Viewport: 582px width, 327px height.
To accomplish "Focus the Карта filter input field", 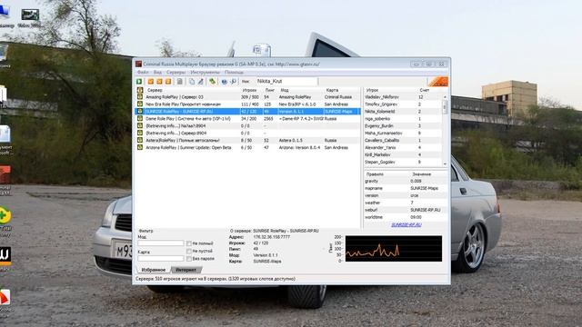I will click(161, 258).
